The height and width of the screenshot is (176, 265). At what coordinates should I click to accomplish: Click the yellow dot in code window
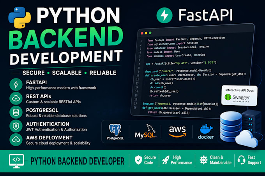click(146, 33)
